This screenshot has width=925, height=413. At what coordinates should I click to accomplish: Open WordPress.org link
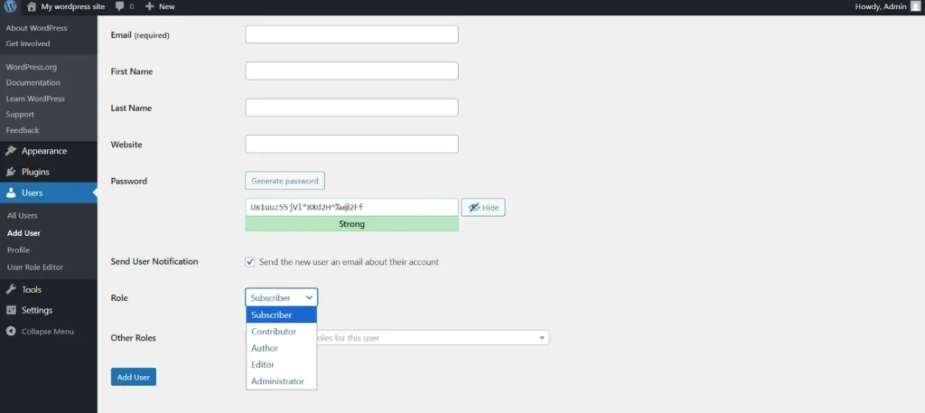pyautogui.click(x=32, y=67)
